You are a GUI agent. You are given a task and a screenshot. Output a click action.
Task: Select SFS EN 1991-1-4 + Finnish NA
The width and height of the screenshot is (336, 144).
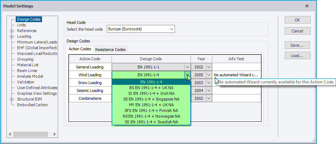[151, 110]
